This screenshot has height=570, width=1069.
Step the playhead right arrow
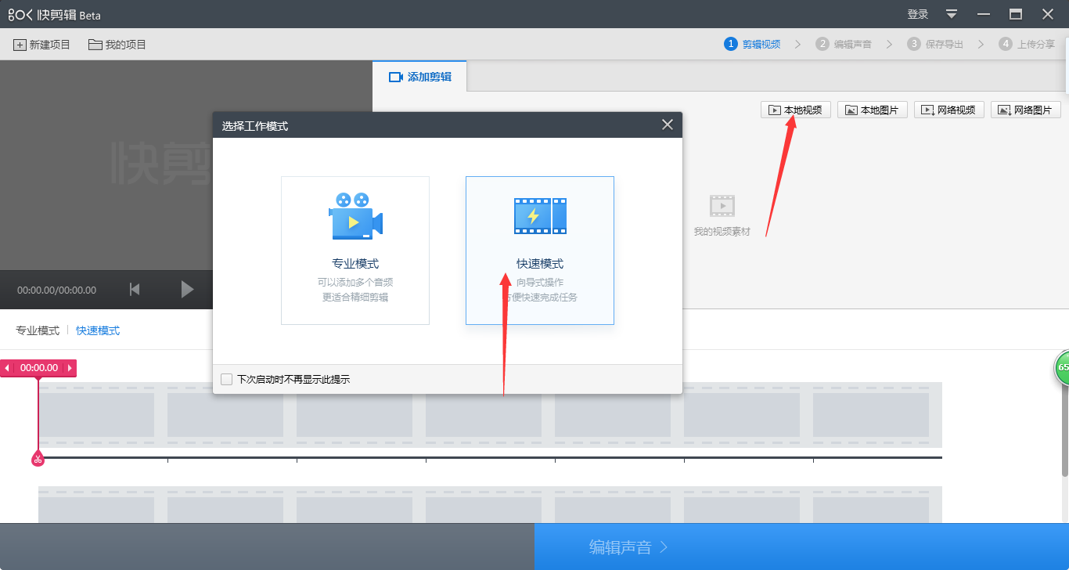70,368
